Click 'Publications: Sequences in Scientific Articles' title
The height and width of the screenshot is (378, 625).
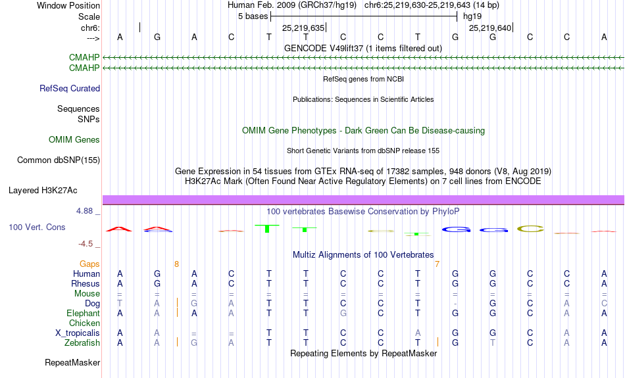[x=363, y=99]
